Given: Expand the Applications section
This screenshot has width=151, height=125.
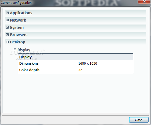Looking at the screenshot, I should (7, 13).
